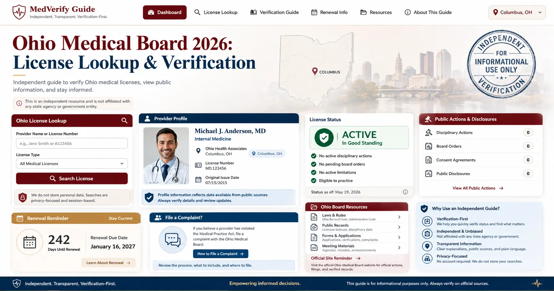The height and width of the screenshot is (291, 554).
Task: Click the location pin next to Ohio Health Associates
Action: 198,151
